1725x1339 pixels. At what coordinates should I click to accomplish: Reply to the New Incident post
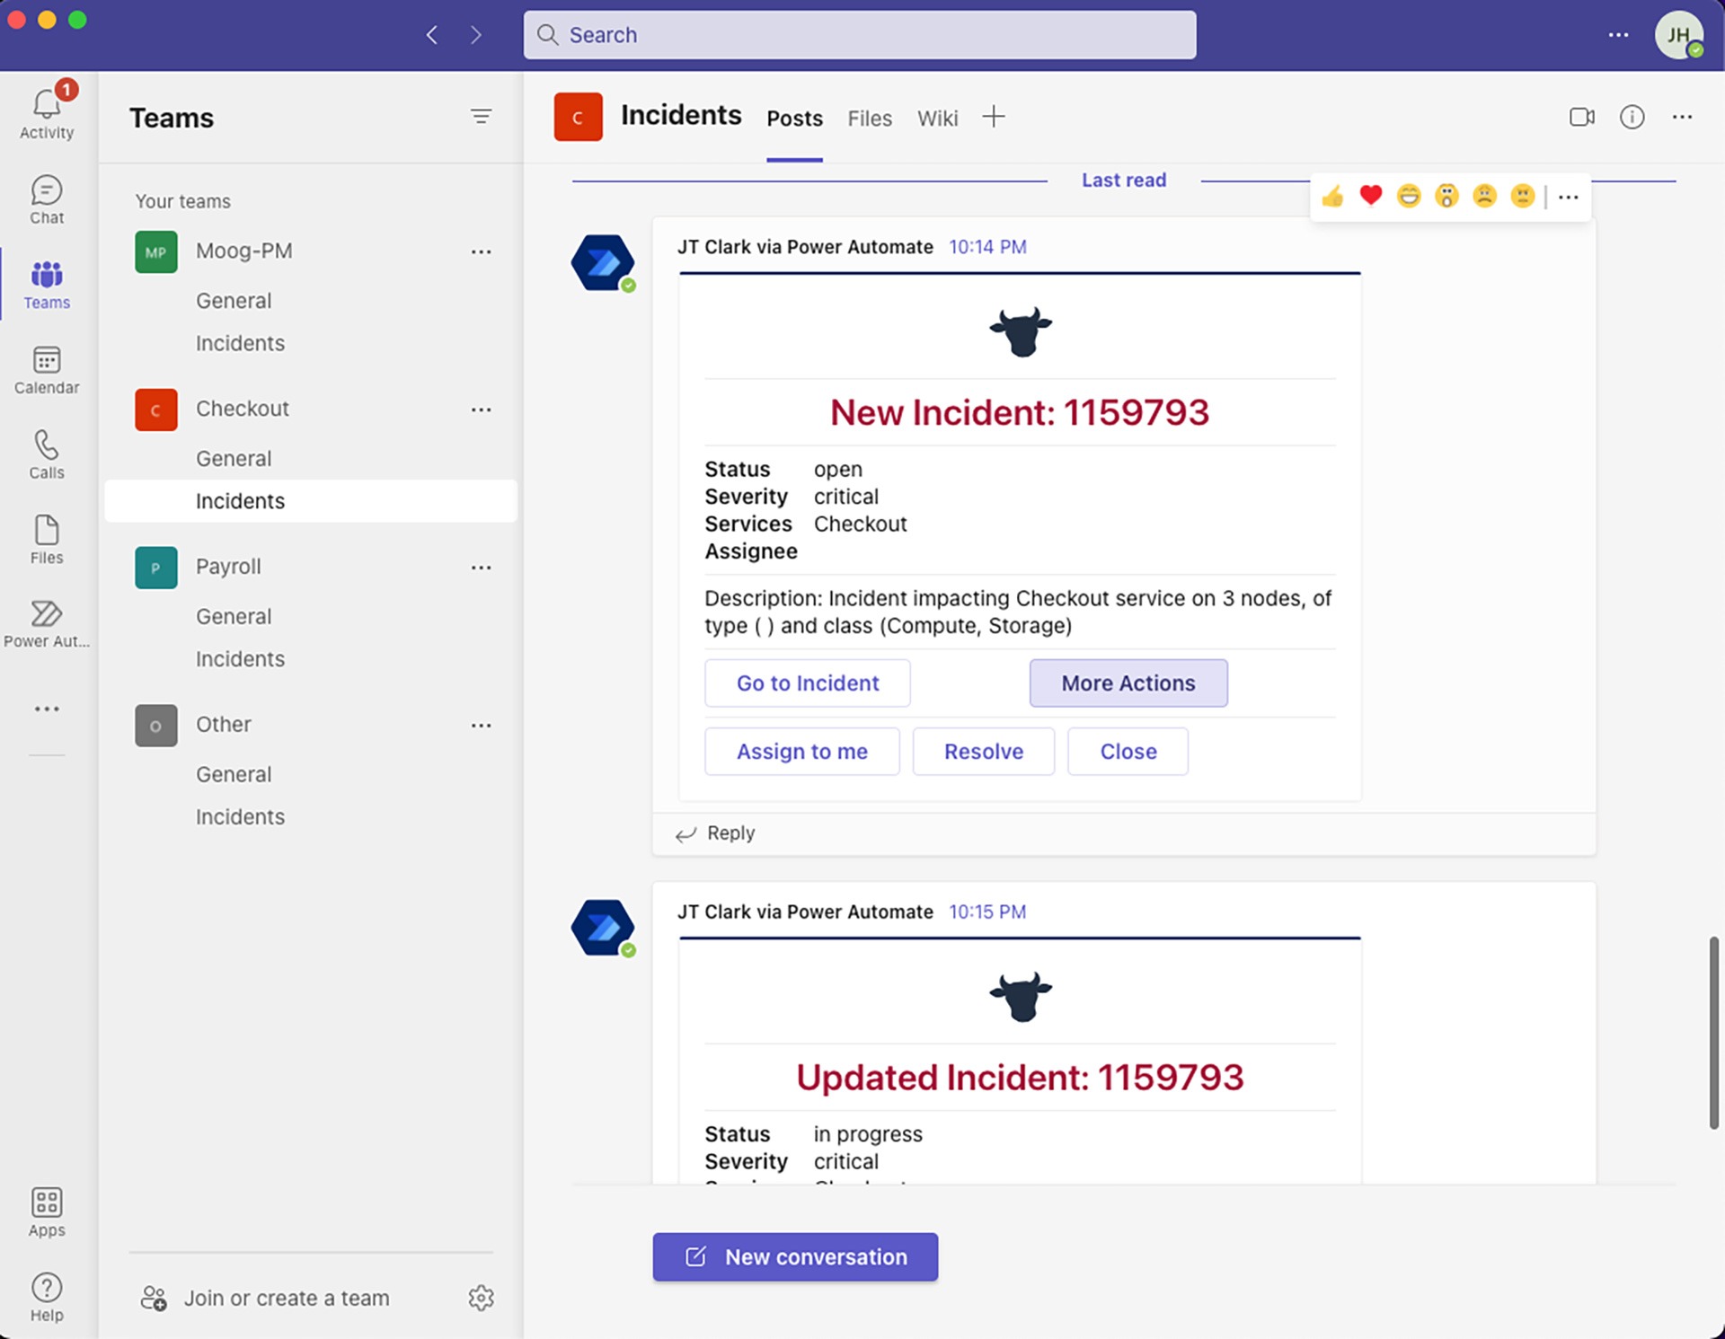(x=715, y=833)
